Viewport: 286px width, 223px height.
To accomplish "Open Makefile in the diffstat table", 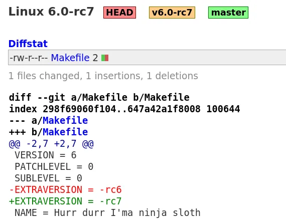I will (x=70, y=58).
